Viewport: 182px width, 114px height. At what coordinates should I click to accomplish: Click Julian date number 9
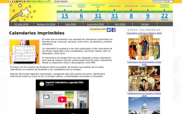pos(148,16)
